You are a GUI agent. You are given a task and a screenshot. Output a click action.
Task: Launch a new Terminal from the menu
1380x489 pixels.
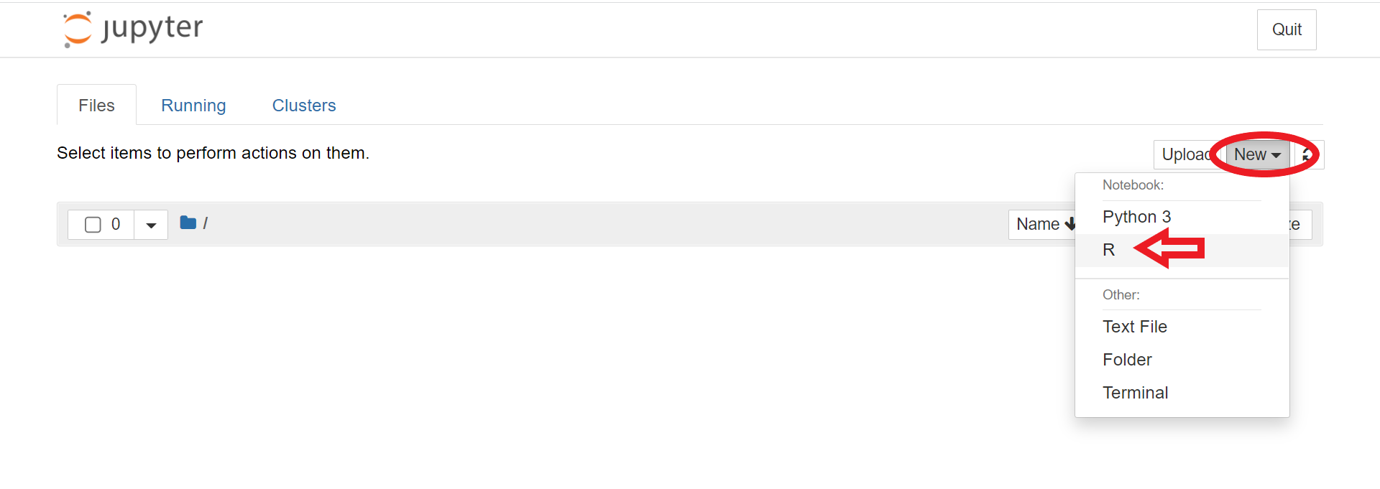point(1136,393)
